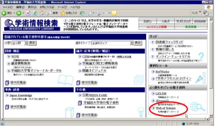Open the Back button history dropdown arrow
Screen dimensions: 216x126
click(x=14, y=13)
